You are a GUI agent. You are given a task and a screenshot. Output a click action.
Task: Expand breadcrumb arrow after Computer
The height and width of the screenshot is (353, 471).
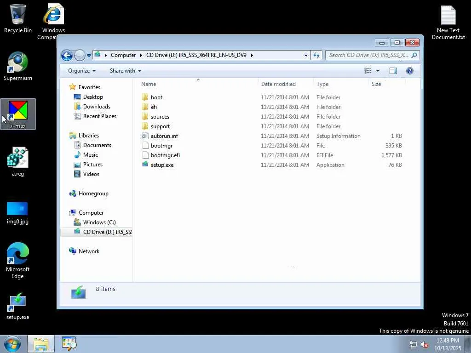pyautogui.click(x=141, y=55)
